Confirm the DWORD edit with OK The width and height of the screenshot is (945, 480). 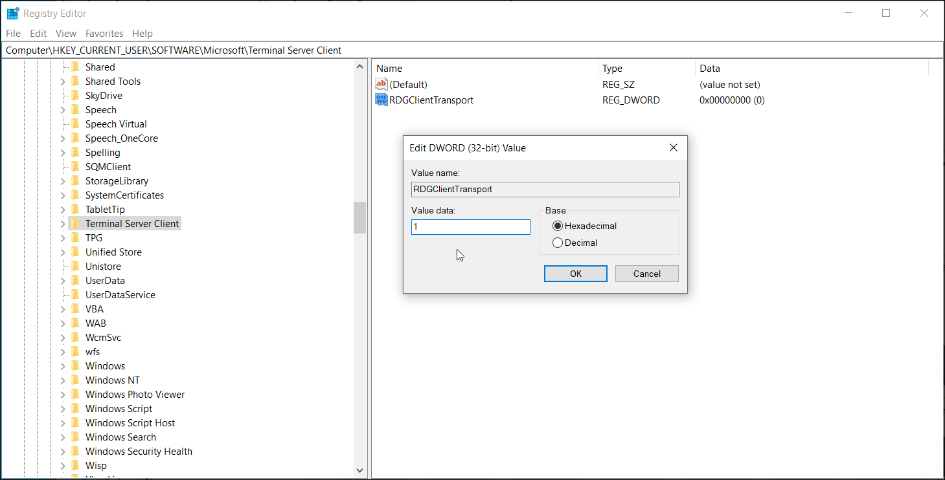576,274
